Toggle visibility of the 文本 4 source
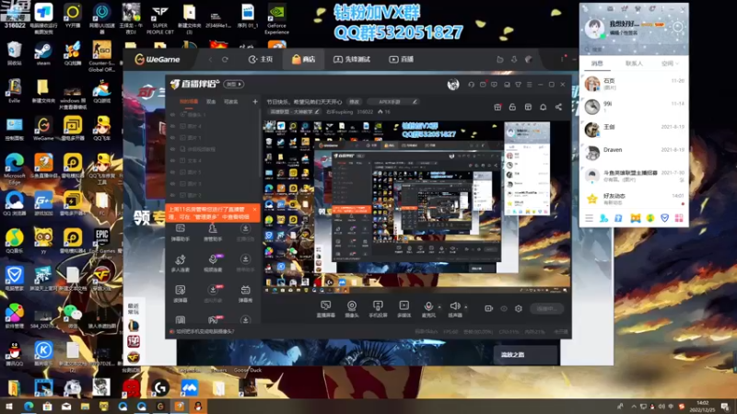Screen dimensions: 737x414 tap(172, 160)
